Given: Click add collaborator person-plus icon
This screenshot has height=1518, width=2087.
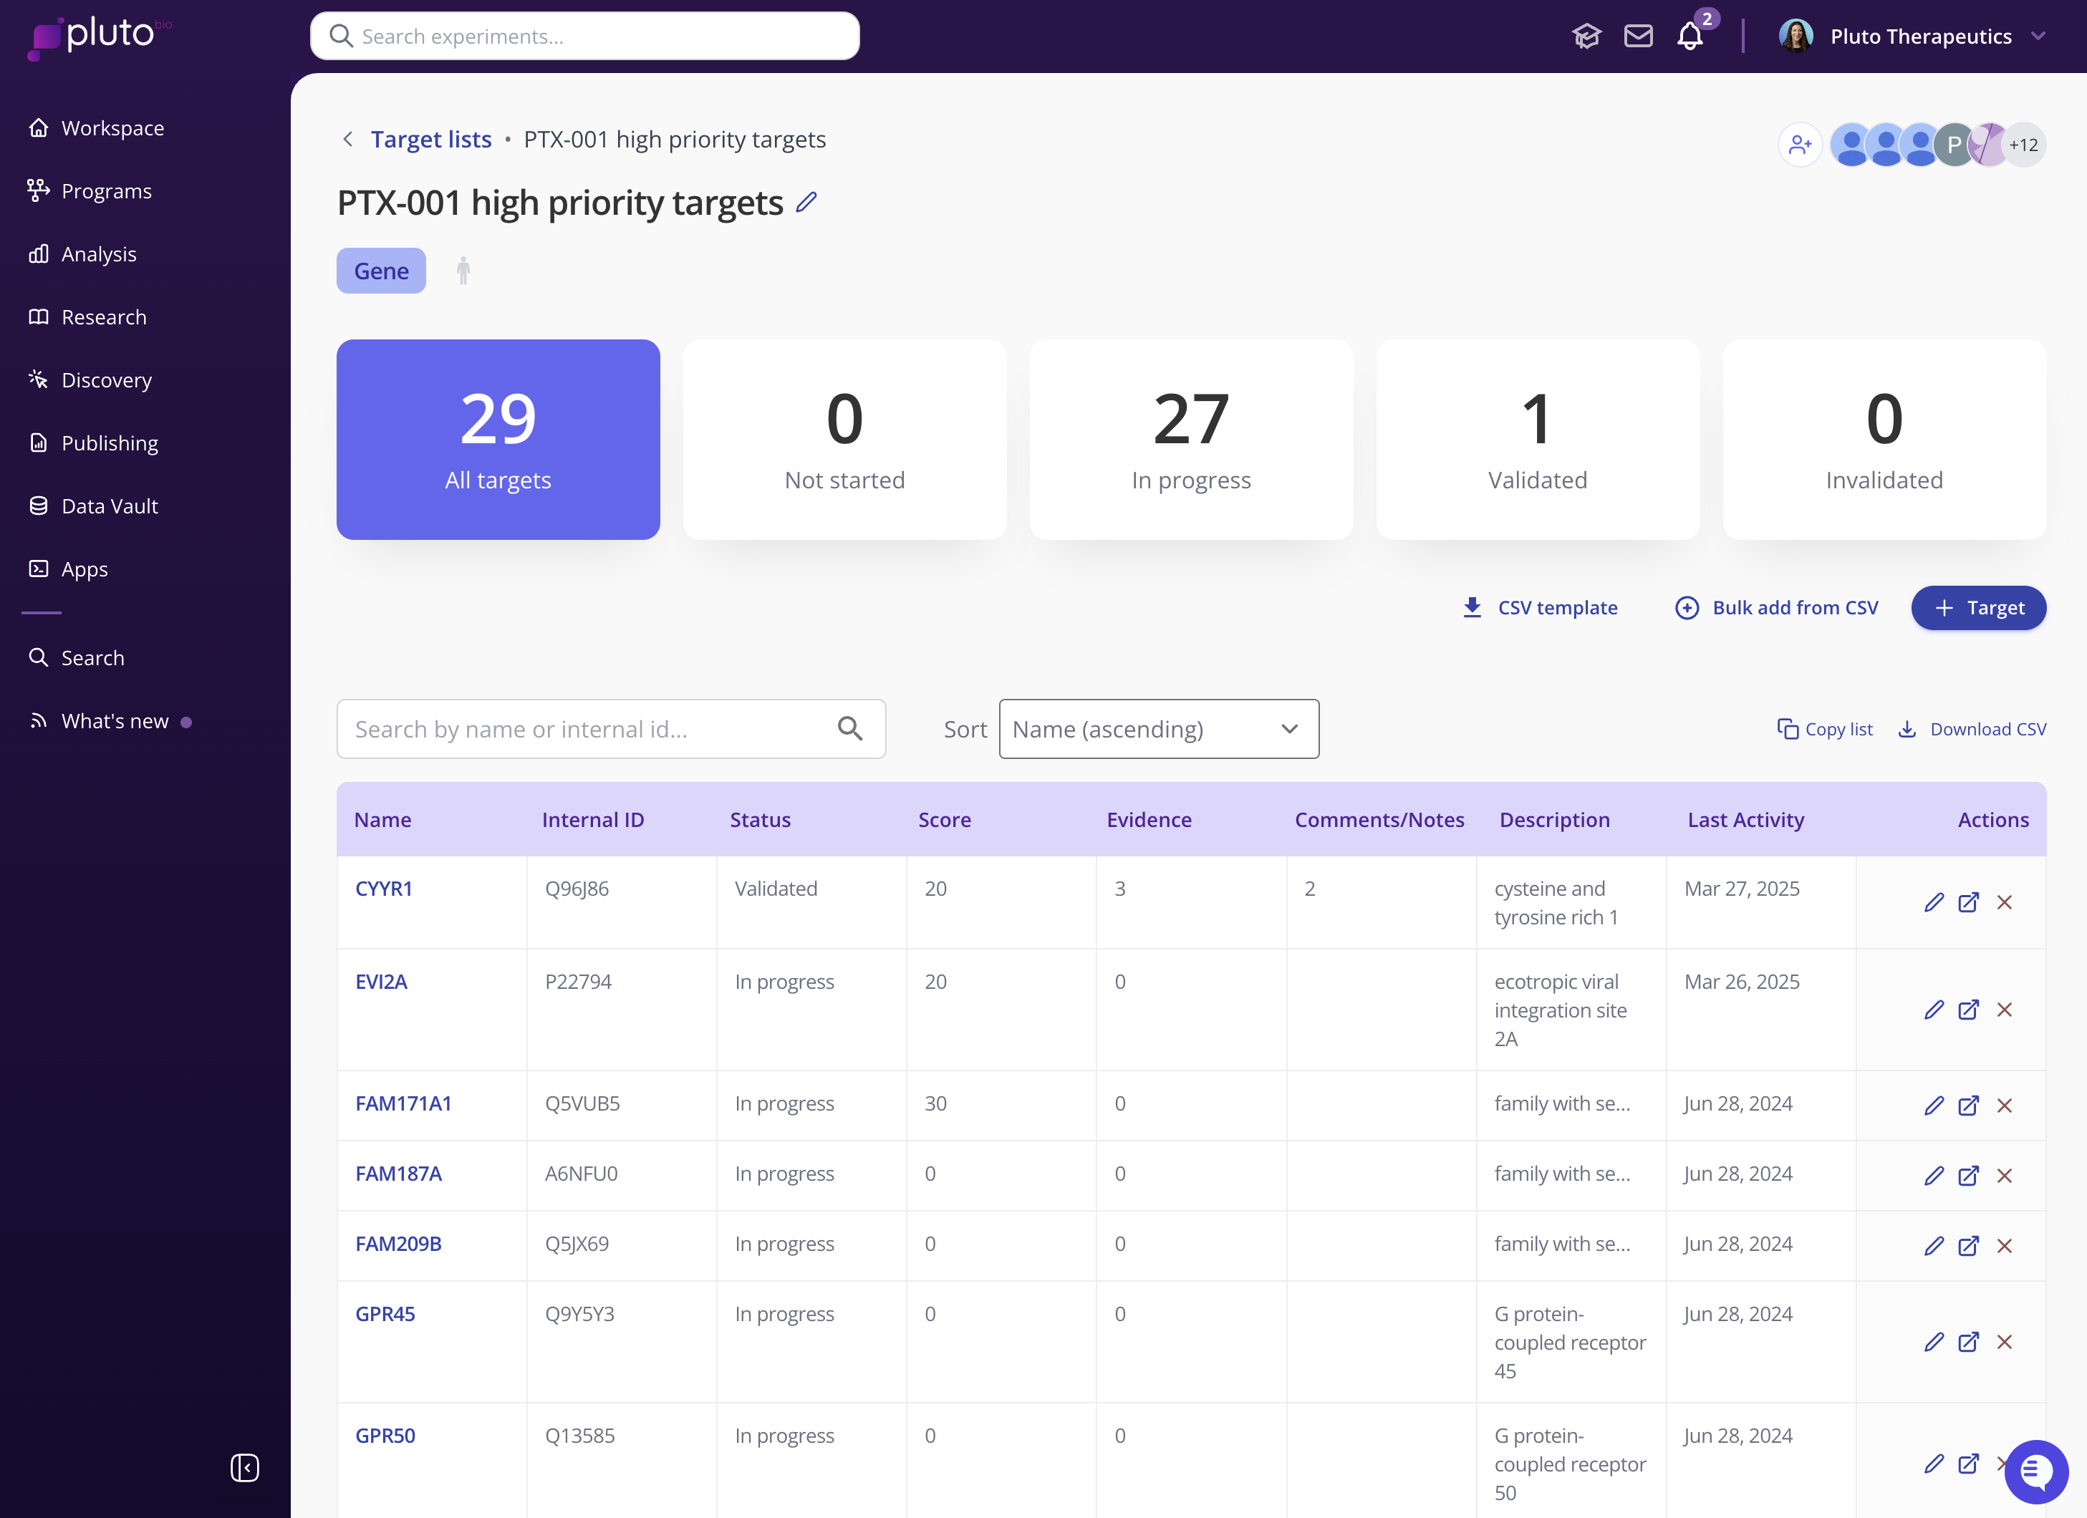Looking at the screenshot, I should [x=1799, y=145].
